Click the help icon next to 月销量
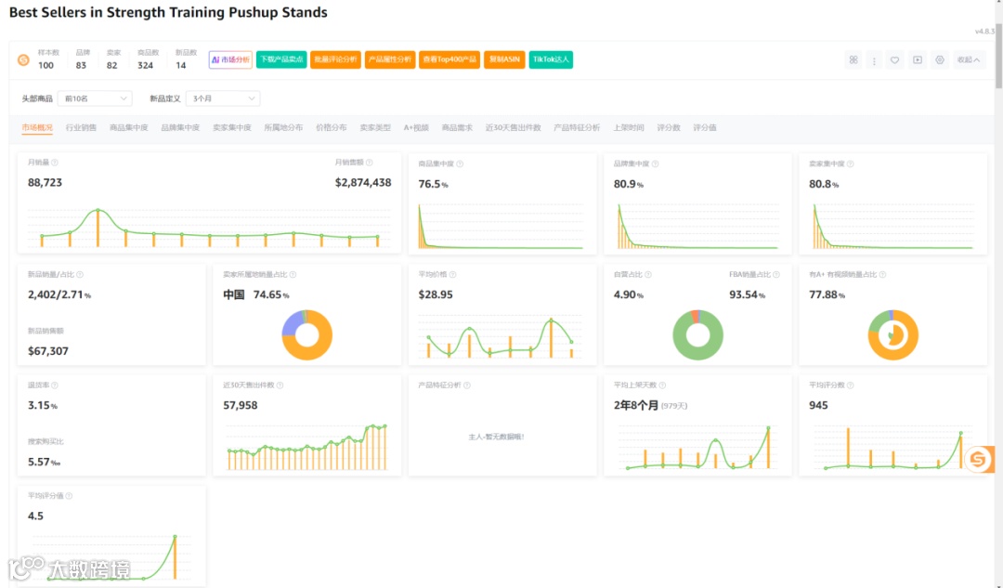 (55, 163)
